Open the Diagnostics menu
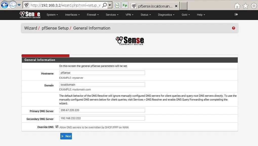 [166, 15]
